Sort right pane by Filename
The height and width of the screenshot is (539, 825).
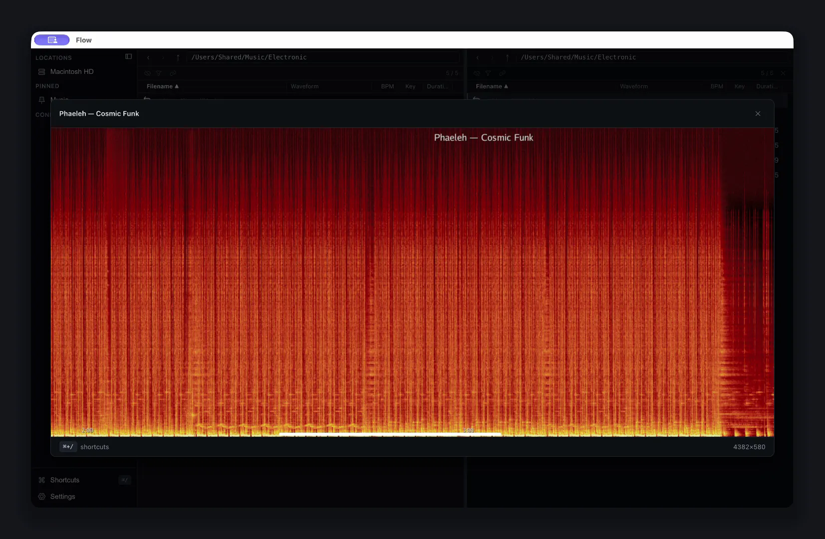click(492, 86)
